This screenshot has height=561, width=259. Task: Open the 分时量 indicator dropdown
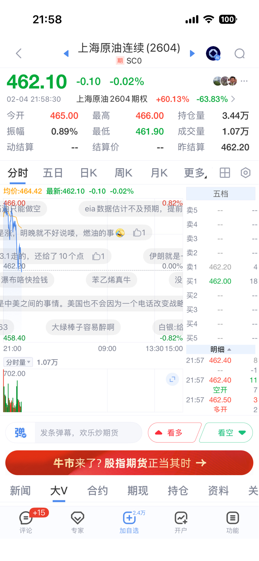pos(18,362)
